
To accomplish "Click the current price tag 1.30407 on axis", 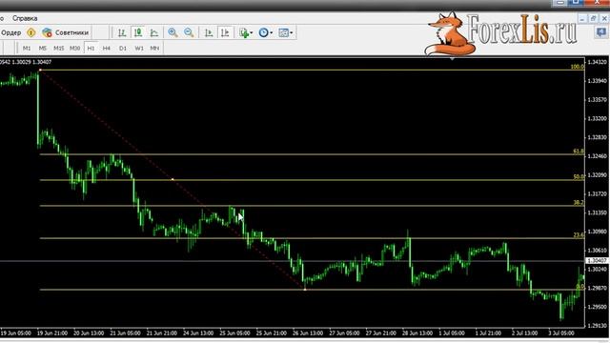I will (x=598, y=260).
